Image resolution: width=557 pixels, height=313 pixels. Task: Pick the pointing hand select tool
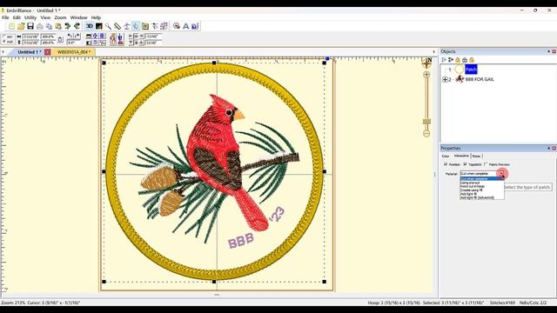pyautogui.click(x=136, y=26)
